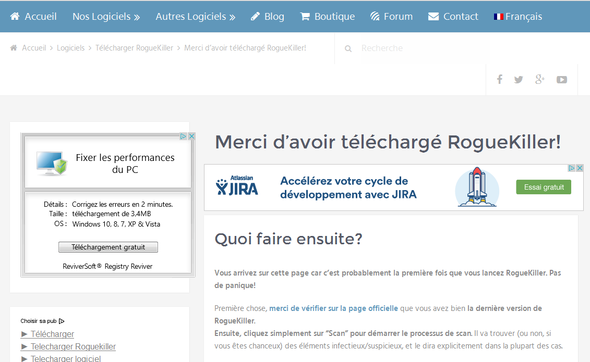Click the home icon in breadcrumb

(14, 48)
